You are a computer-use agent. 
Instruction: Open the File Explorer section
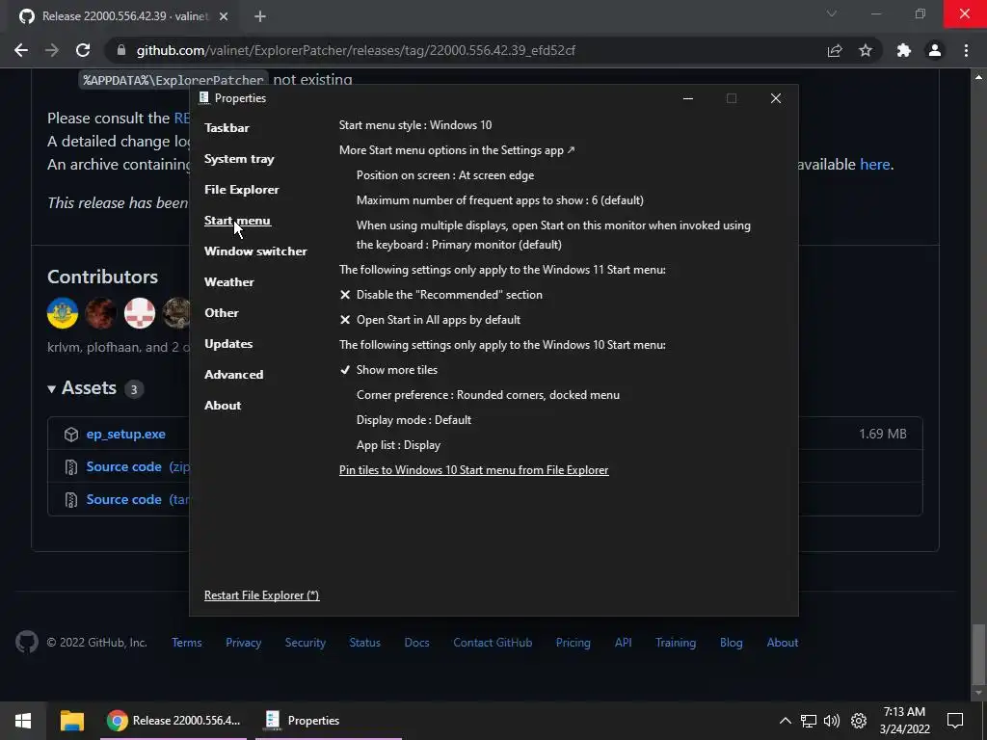242,190
